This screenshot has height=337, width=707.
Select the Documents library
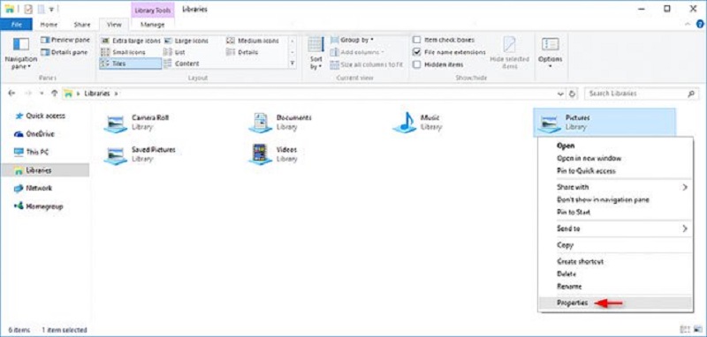click(x=281, y=123)
